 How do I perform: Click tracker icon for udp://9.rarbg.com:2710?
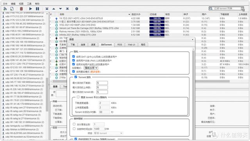point(3,107)
